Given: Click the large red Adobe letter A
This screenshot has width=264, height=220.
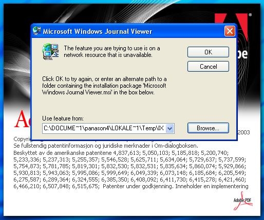Looking at the screenshot, I should (x=22, y=119).
